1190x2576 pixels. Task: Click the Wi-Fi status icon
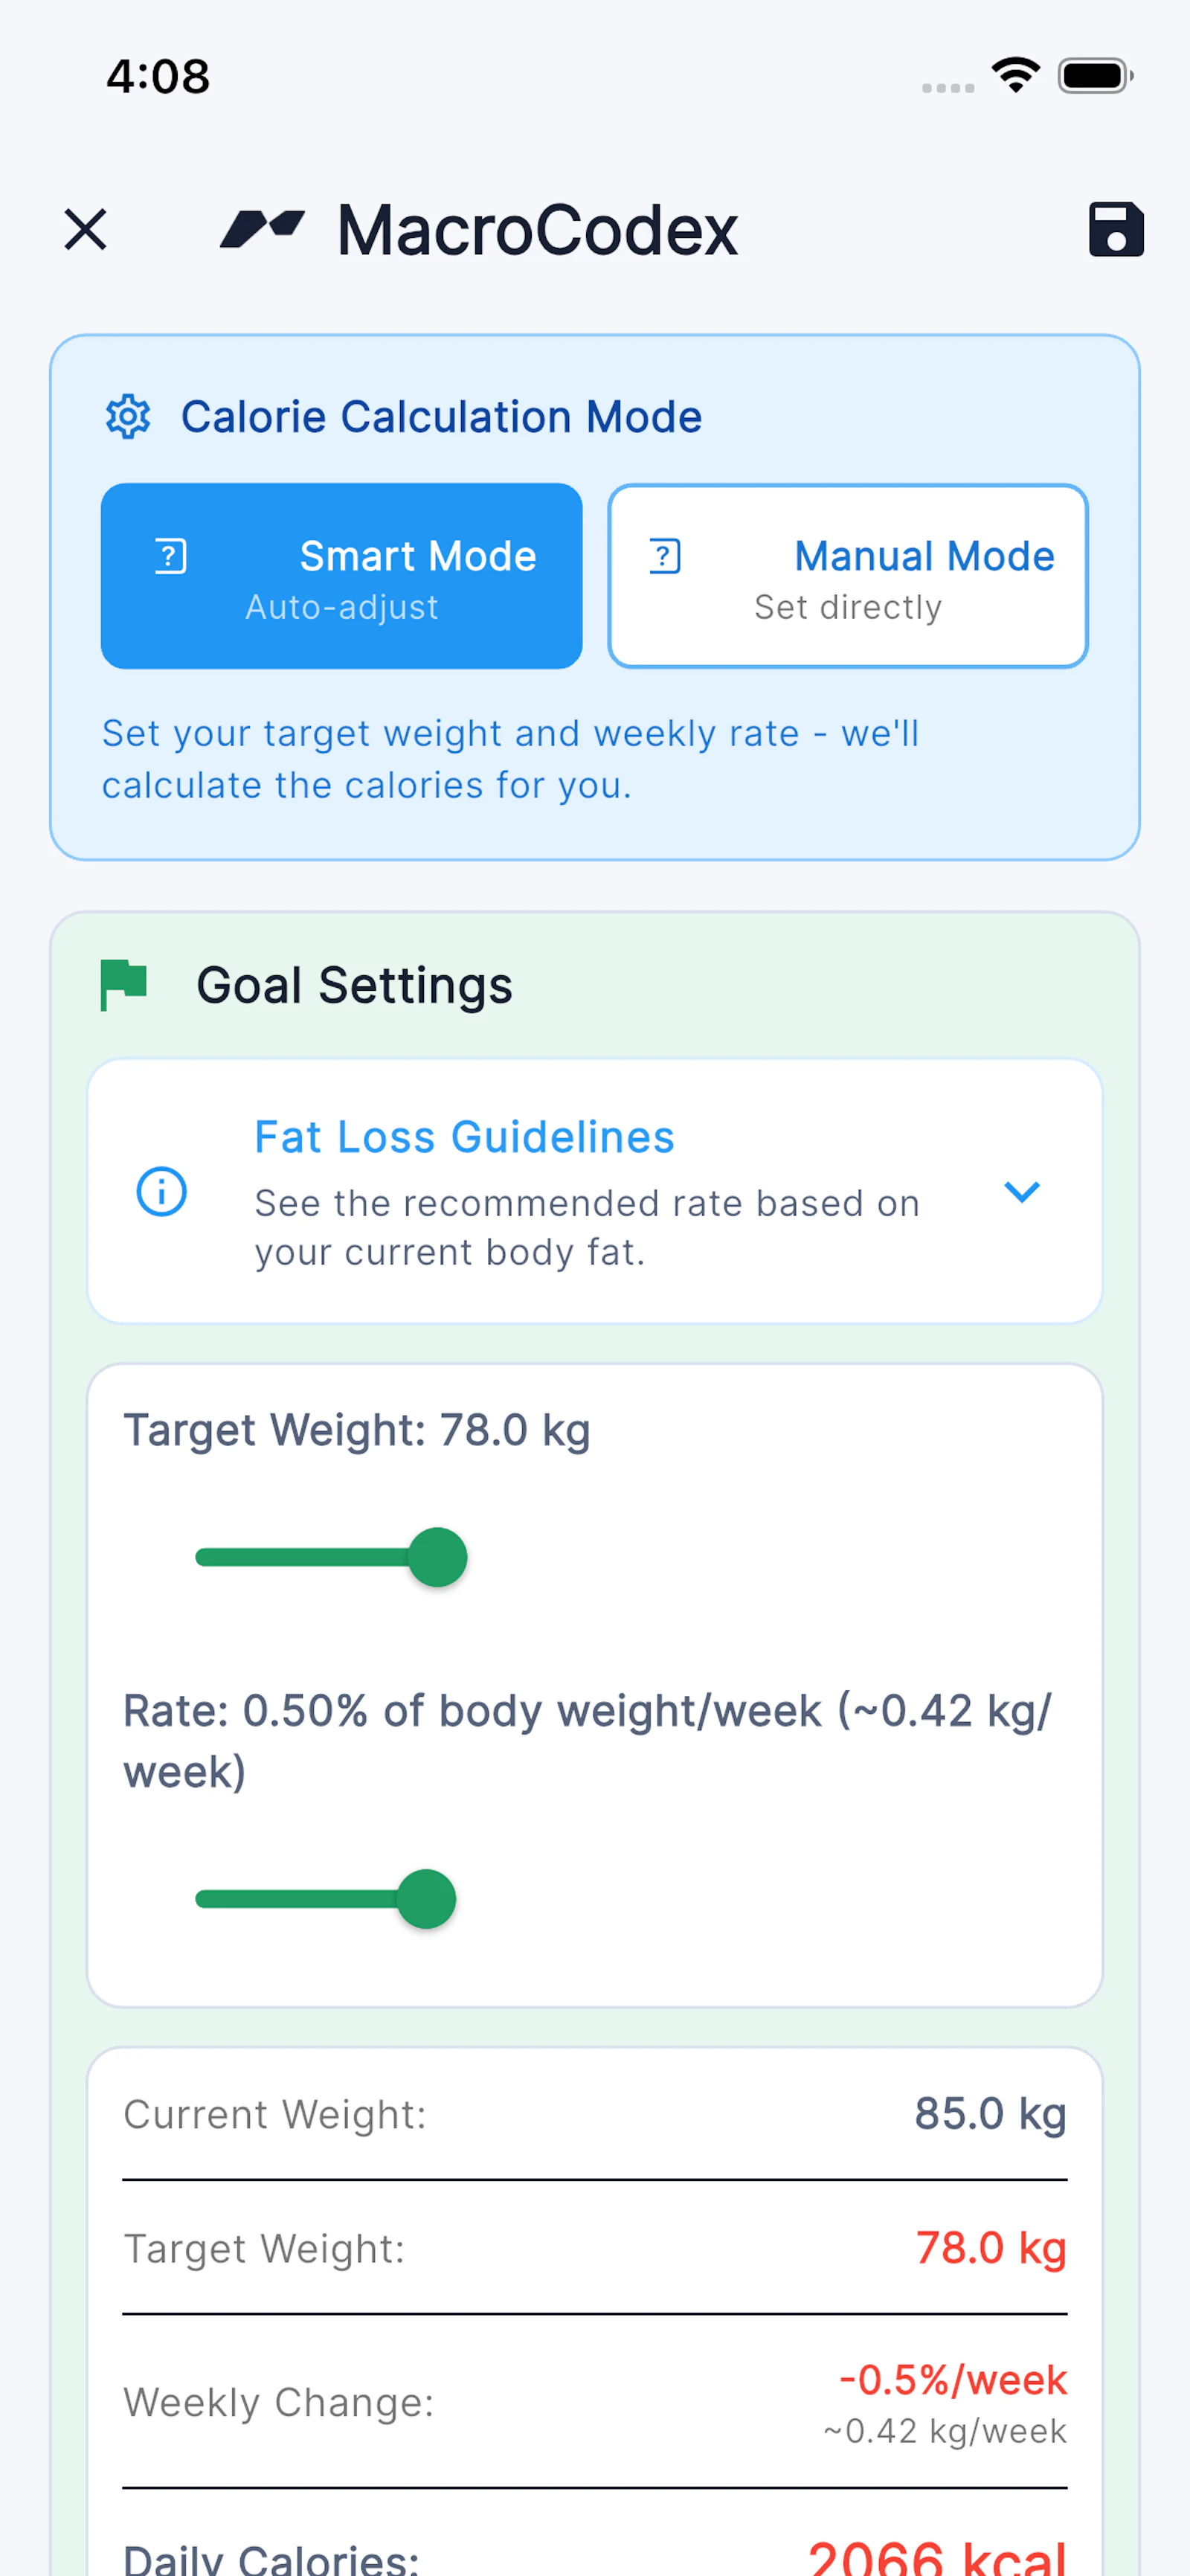[x=1015, y=75]
